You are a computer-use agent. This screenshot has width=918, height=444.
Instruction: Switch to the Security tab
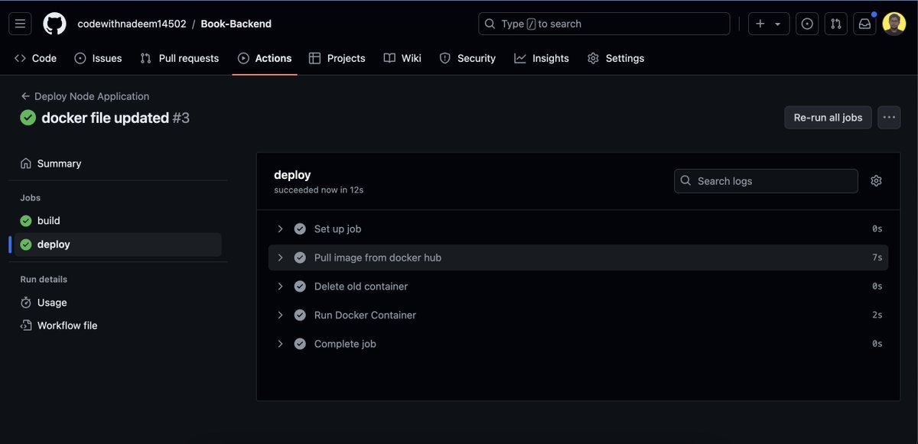tap(467, 58)
